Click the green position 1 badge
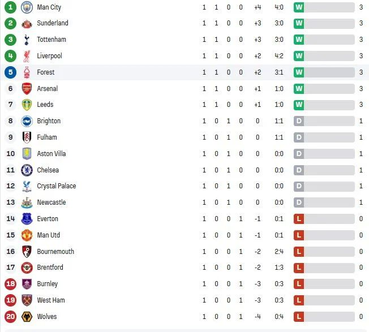 point(10,7)
